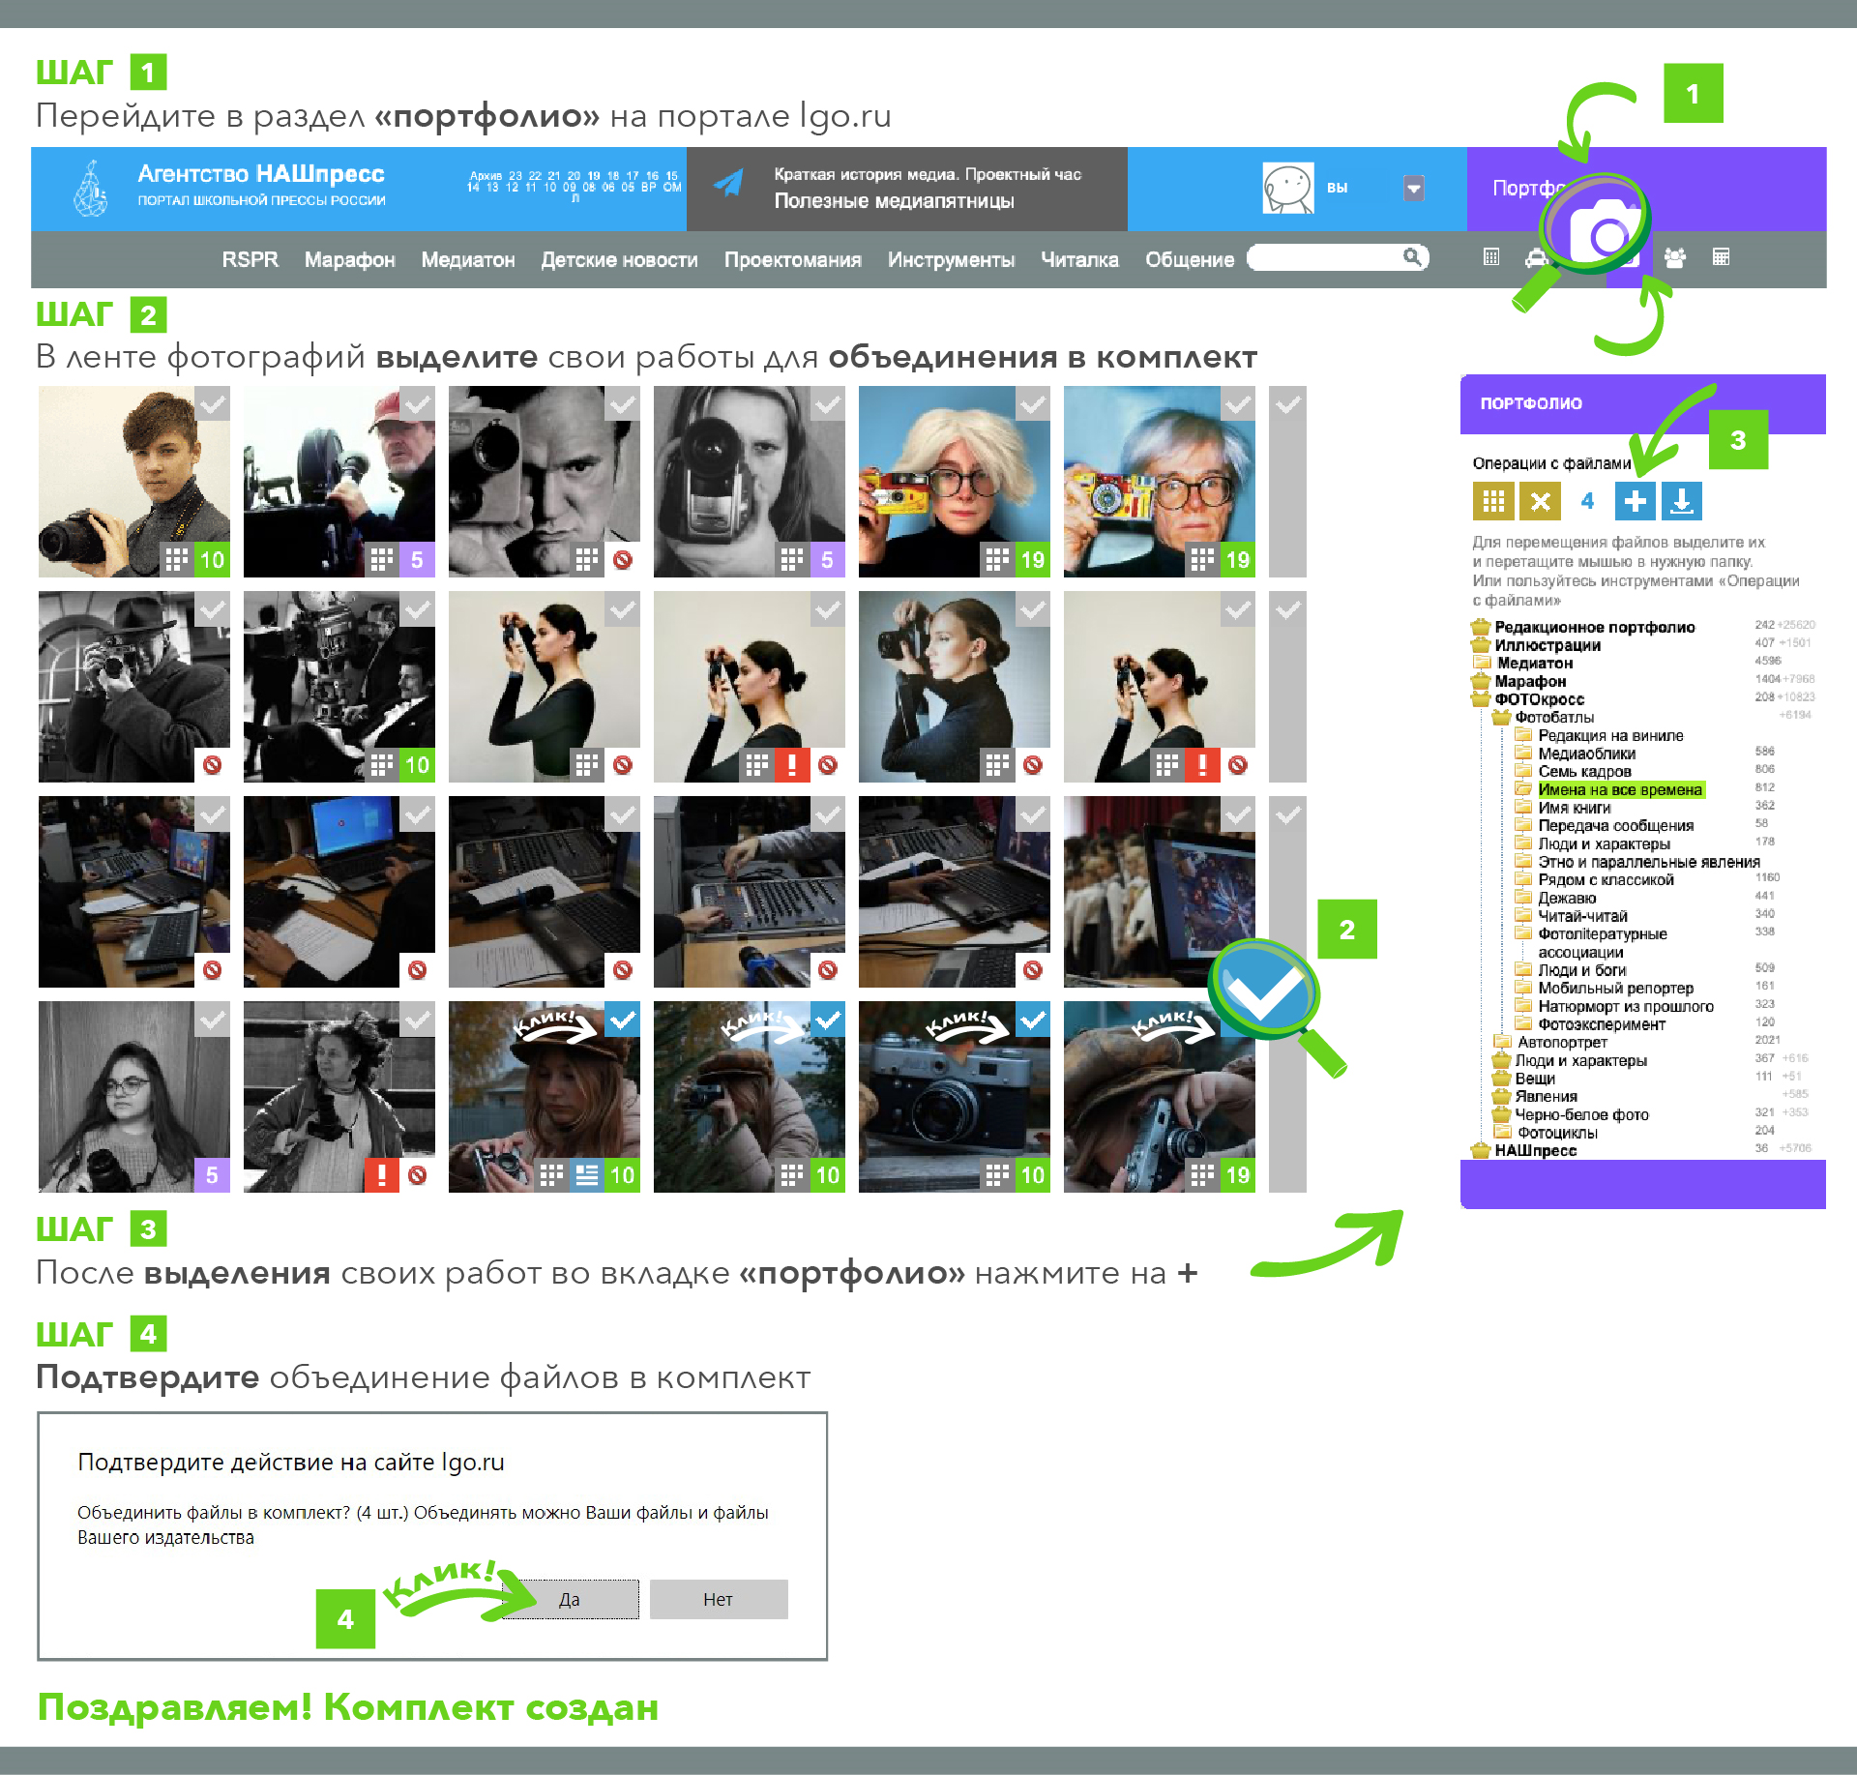Click the paper plane icon in the header banner
This screenshot has width=1857, height=1775.
[728, 182]
